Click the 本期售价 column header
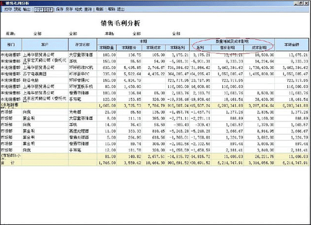The width and height of the screenshot is (311, 225). pos(129,48)
